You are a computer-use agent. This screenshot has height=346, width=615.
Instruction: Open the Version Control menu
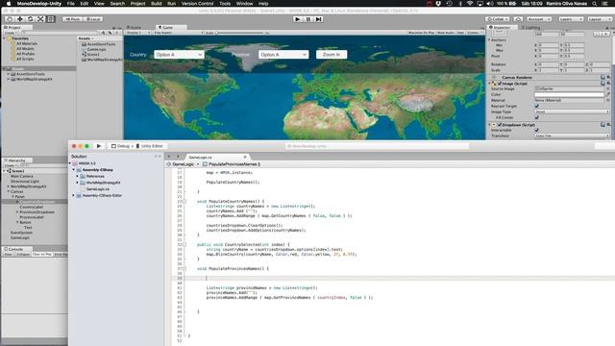pyautogui.click(x=197, y=4)
